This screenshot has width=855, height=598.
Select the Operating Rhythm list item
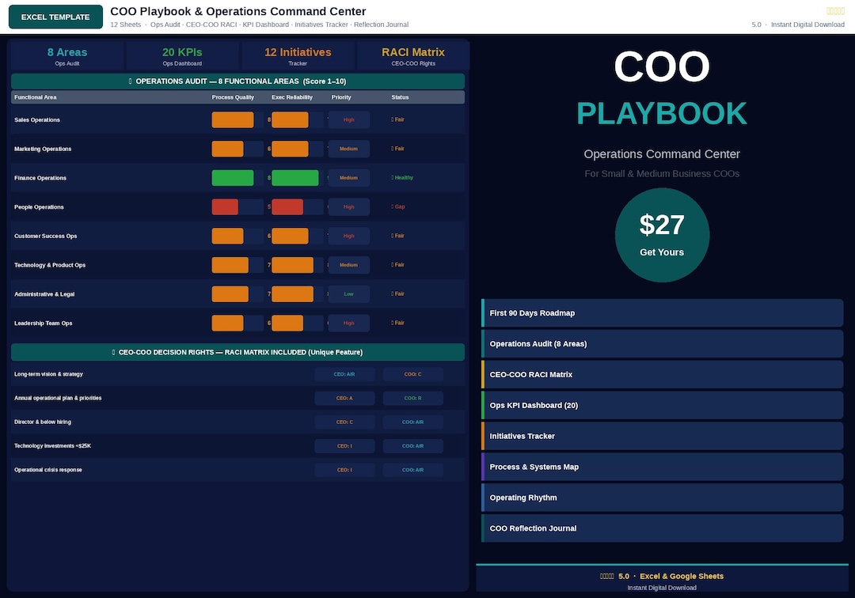coord(662,498)
